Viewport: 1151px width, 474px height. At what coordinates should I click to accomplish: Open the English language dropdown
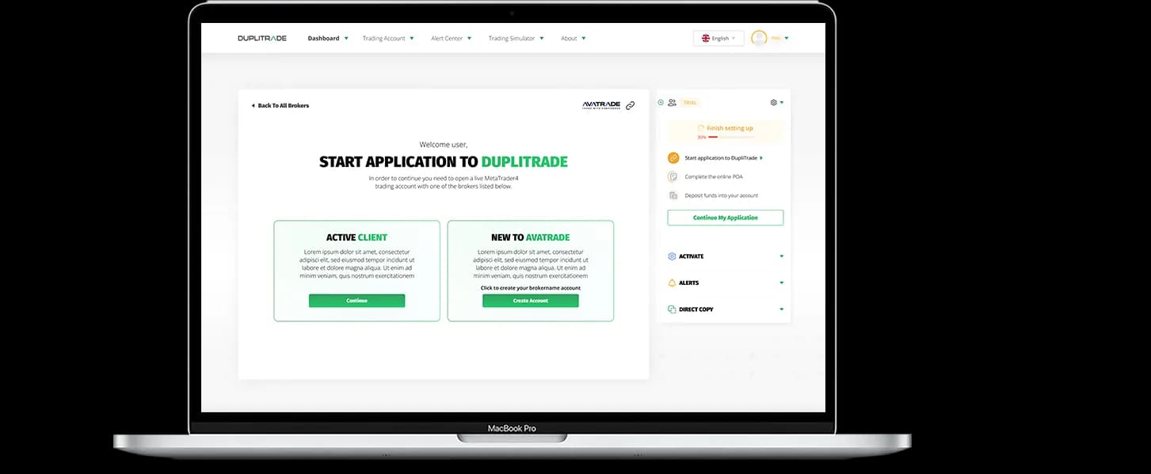point(718,38)
